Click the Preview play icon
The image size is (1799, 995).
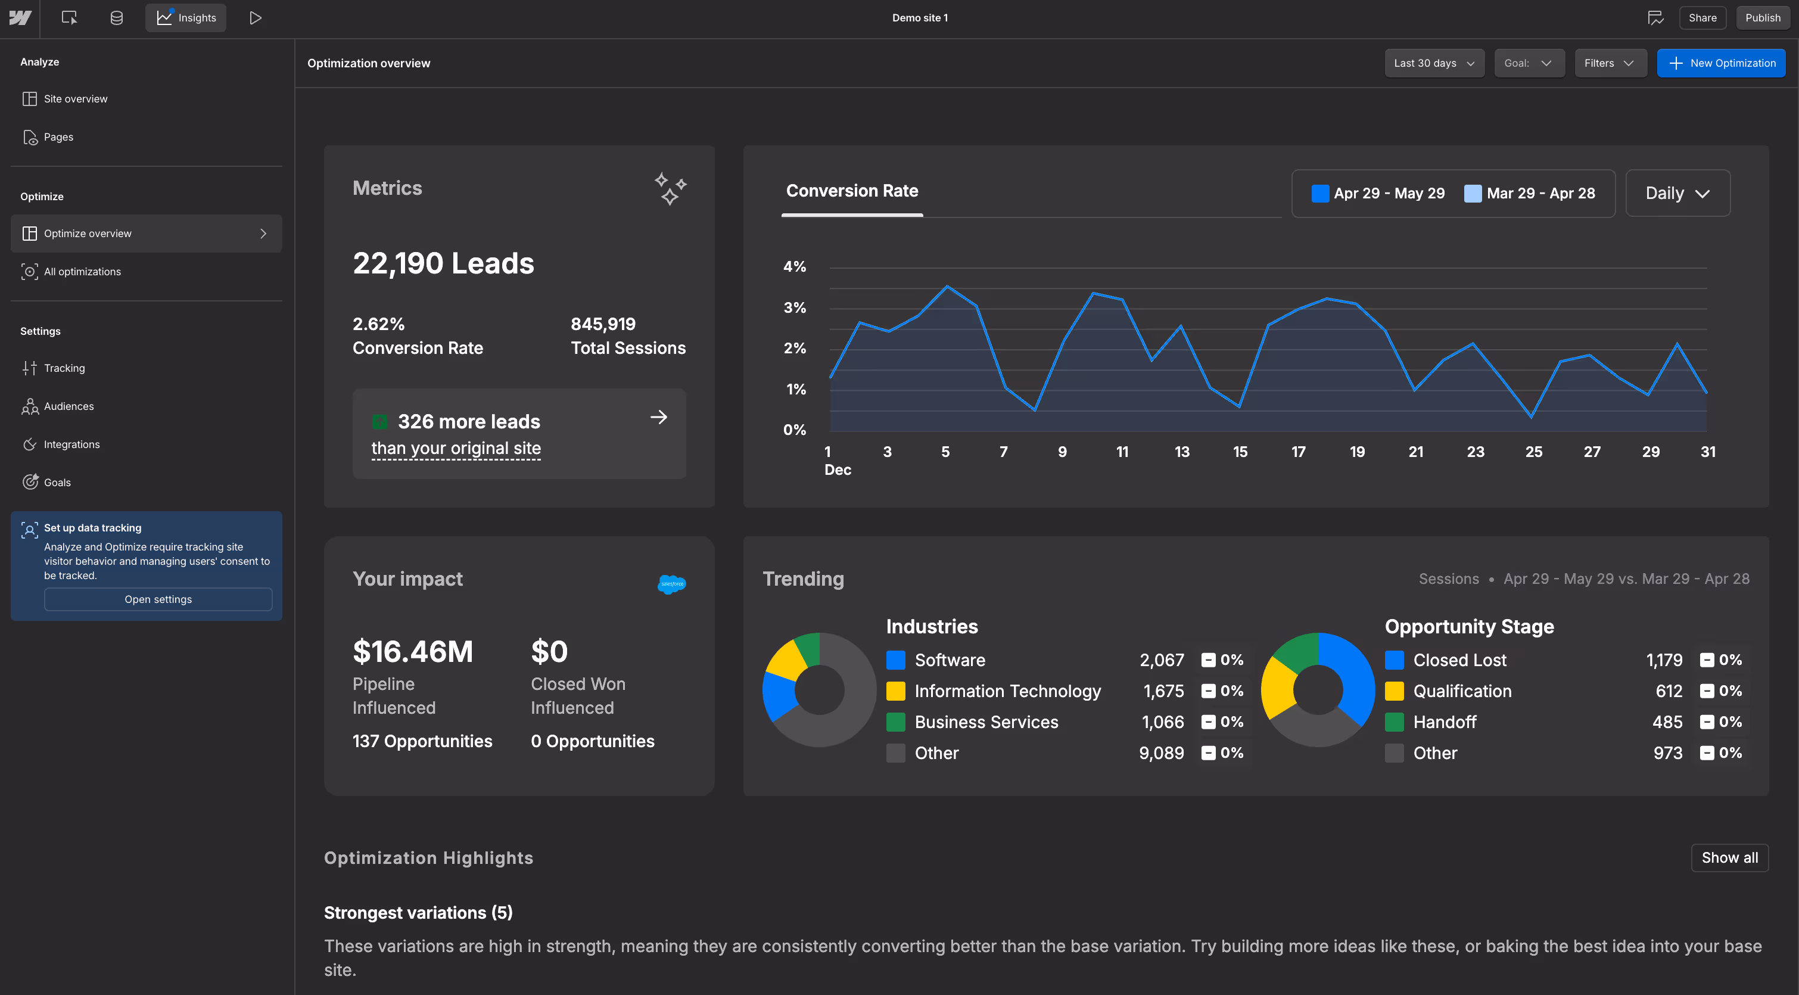256,18
